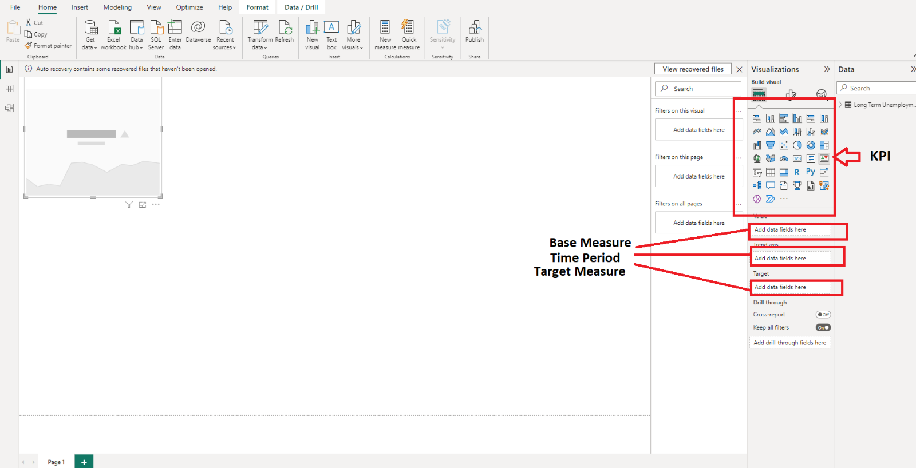Switch to Model view in left sidebar
The height and width of the screenshot is (468, 916).
click(9, 108)
